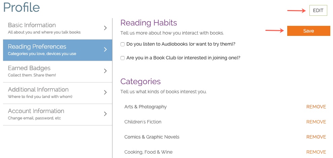This screenshot has height=158, width=333.
Task: Click the Reading Preferences chevron arrow
Action: (x=105, y=50)
